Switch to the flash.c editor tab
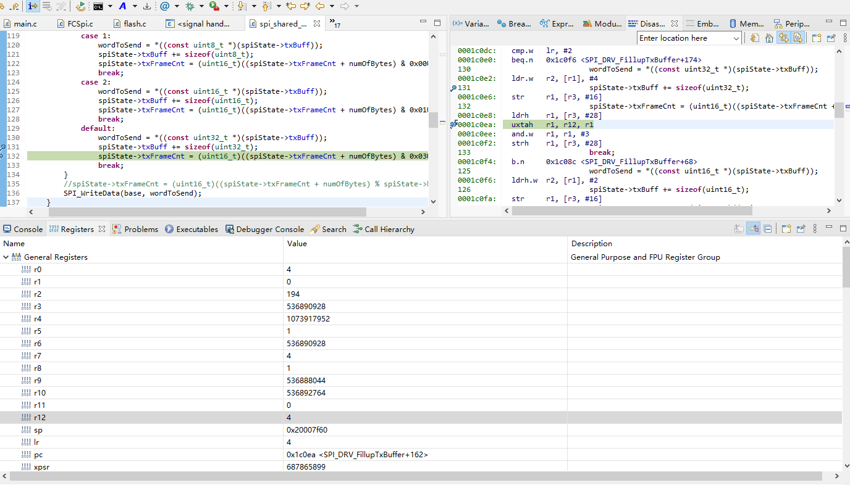The width and height of the screenshot is (850, 485). coord(130,23)
